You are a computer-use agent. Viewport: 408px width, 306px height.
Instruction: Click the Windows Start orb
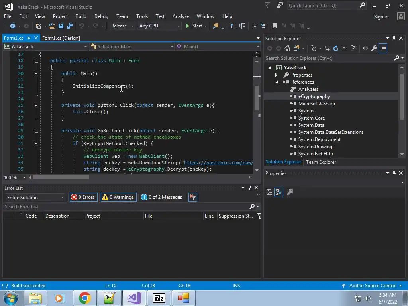pyautogui.click(x=11, y=298)
